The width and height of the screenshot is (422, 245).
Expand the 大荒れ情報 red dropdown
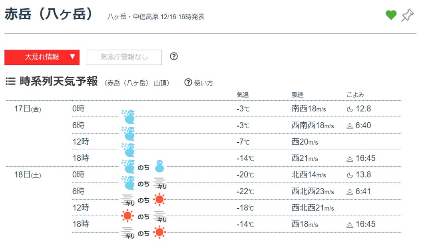pyautogui.click(x=42, y=57)
